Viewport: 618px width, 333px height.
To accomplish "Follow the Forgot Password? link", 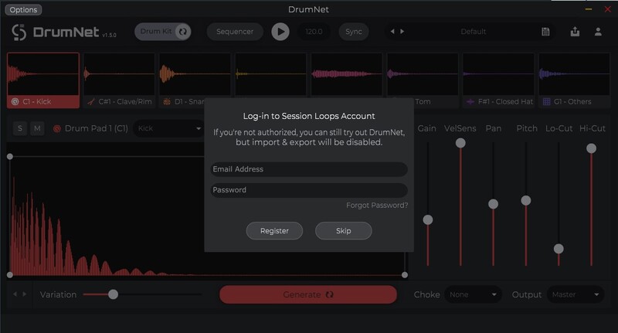I will pos(377,206).
